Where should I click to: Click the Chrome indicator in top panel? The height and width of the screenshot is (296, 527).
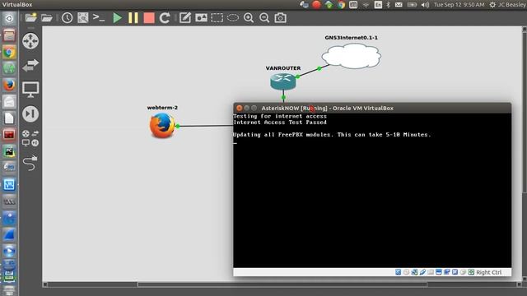(x=341, y=5)
